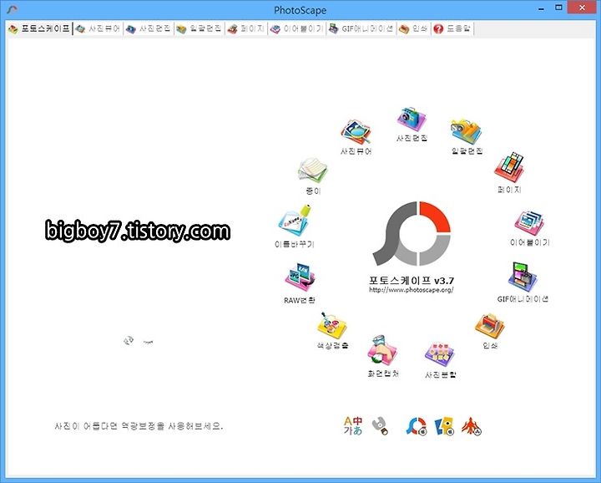Open the 이어붙이기 icon in the circular menu
The image size is (601, 483).
tap(529, 223)
